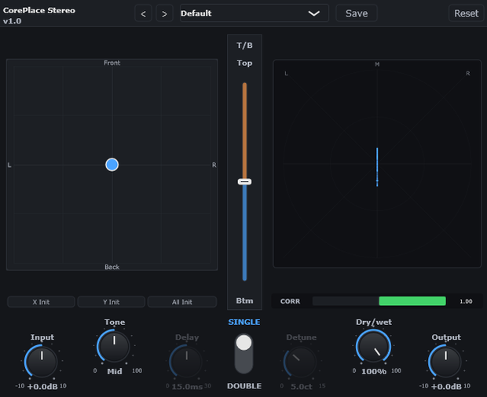This screenshot has width=487, height=397.
Task: Click the blue vectorscope trace line
Action: click(x=377, y=167)
